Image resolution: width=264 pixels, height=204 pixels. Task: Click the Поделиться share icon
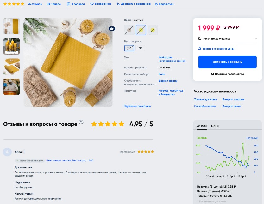pos(156,4)
